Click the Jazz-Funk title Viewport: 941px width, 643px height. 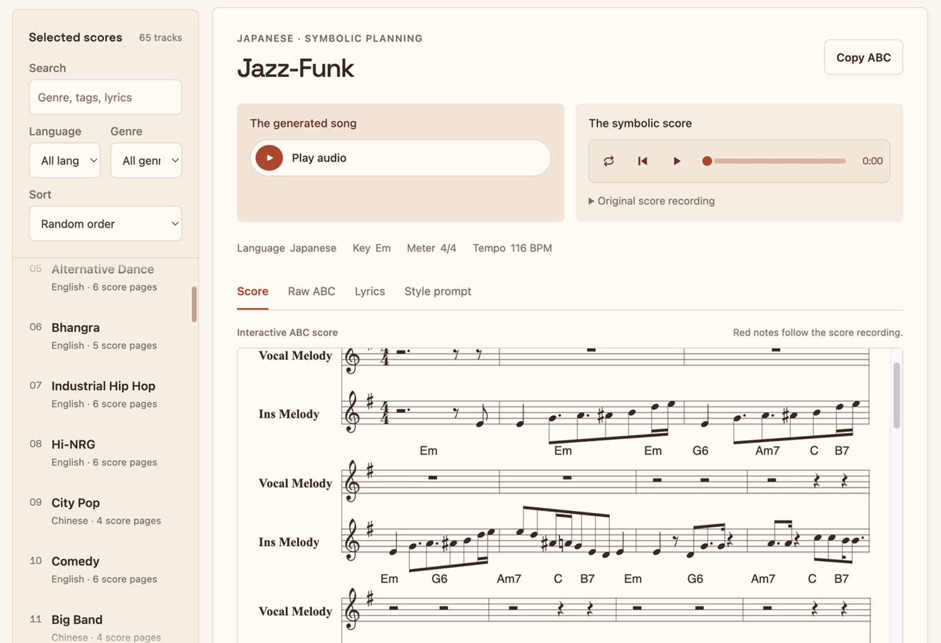point(295,68)
